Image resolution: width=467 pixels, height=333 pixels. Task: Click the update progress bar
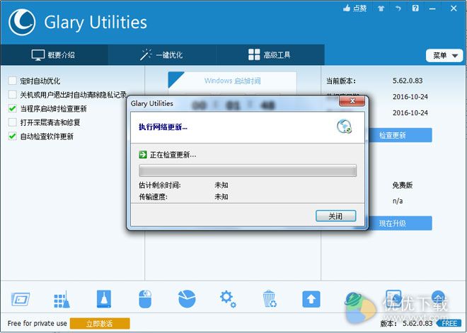(x=248, y=170)
